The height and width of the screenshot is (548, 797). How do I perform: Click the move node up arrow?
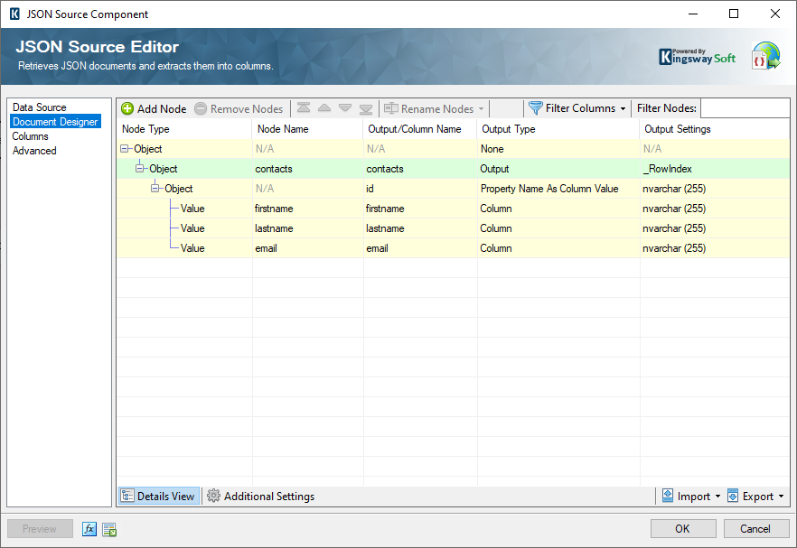tap(324, 108)
